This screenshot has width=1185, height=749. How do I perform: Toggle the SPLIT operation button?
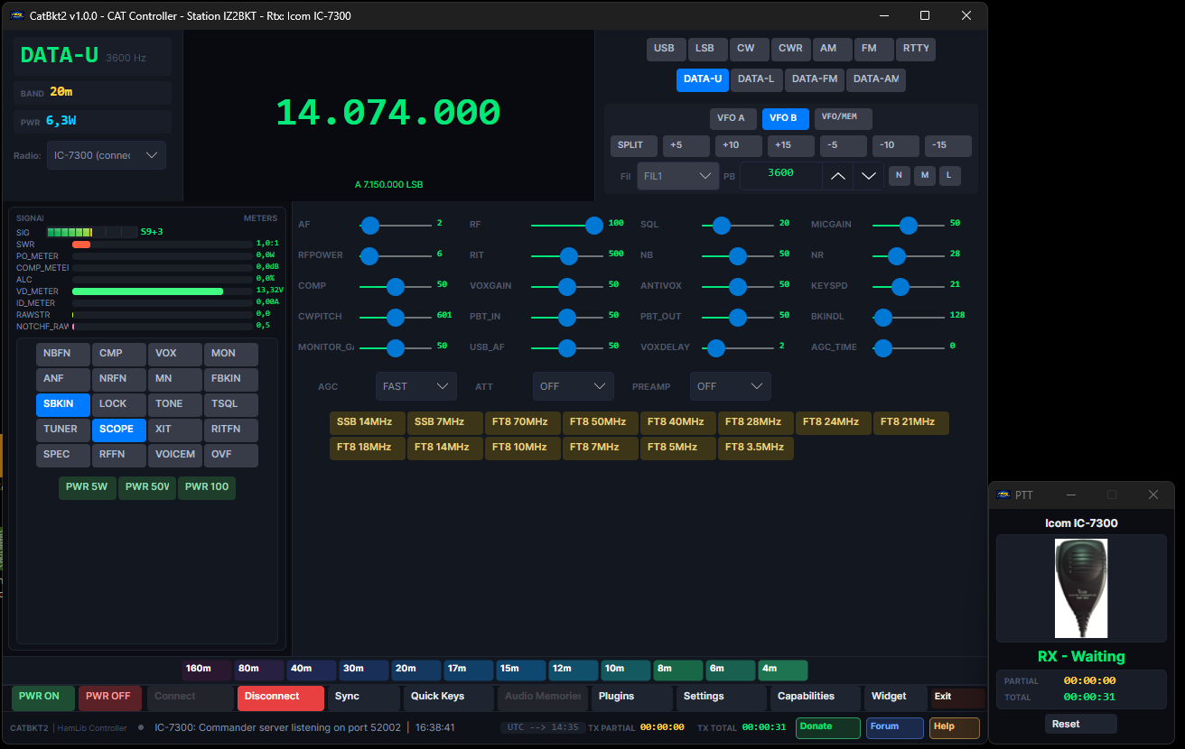(x=634, y=146)
